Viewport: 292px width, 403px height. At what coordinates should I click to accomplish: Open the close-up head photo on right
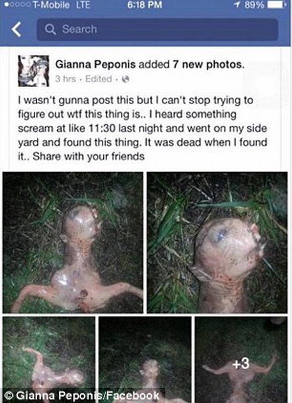tap(217, 242)
